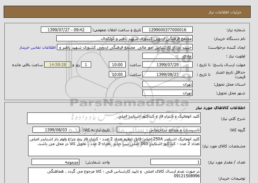
Task: Select the label توضیحات خریدار
Action: tap(232, 178)
